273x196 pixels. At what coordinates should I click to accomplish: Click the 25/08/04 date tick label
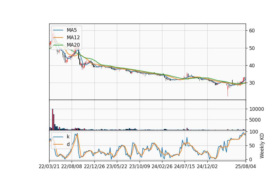tap(246, 166)
